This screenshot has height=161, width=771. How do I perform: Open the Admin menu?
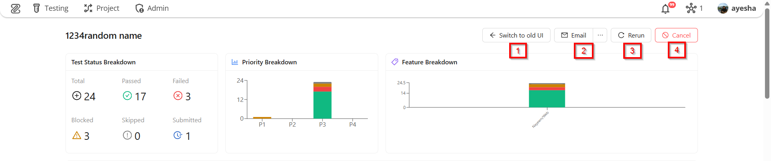pyautogui.click(x=152, y=8)
